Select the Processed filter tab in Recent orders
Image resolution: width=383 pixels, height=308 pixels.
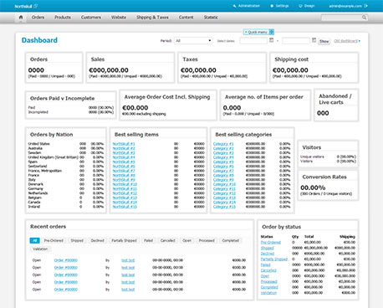[x=207, y=240]
